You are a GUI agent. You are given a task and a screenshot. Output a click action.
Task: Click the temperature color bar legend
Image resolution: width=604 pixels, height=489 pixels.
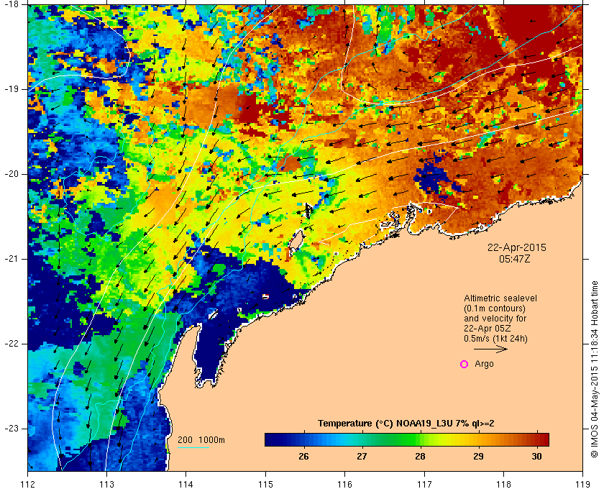coord(407,439)
